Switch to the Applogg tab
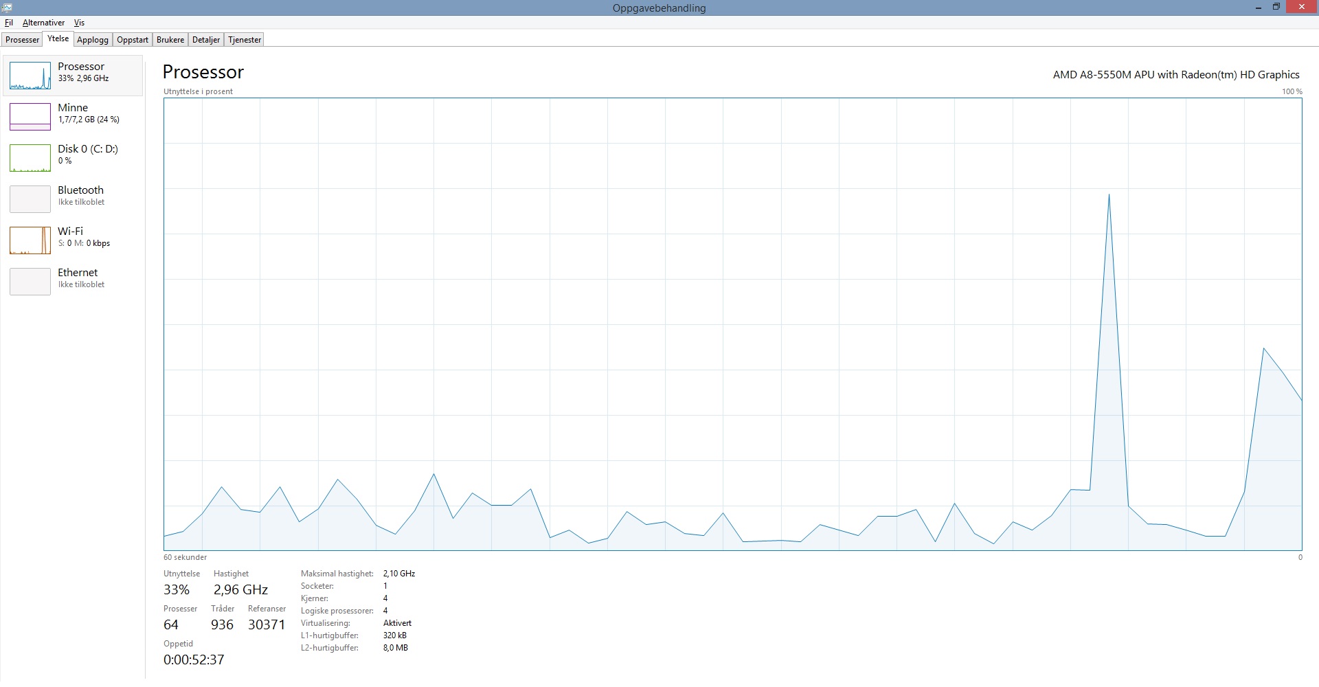Image resolution: width=1319 pixels, height=687 pixels. point(93,40)
